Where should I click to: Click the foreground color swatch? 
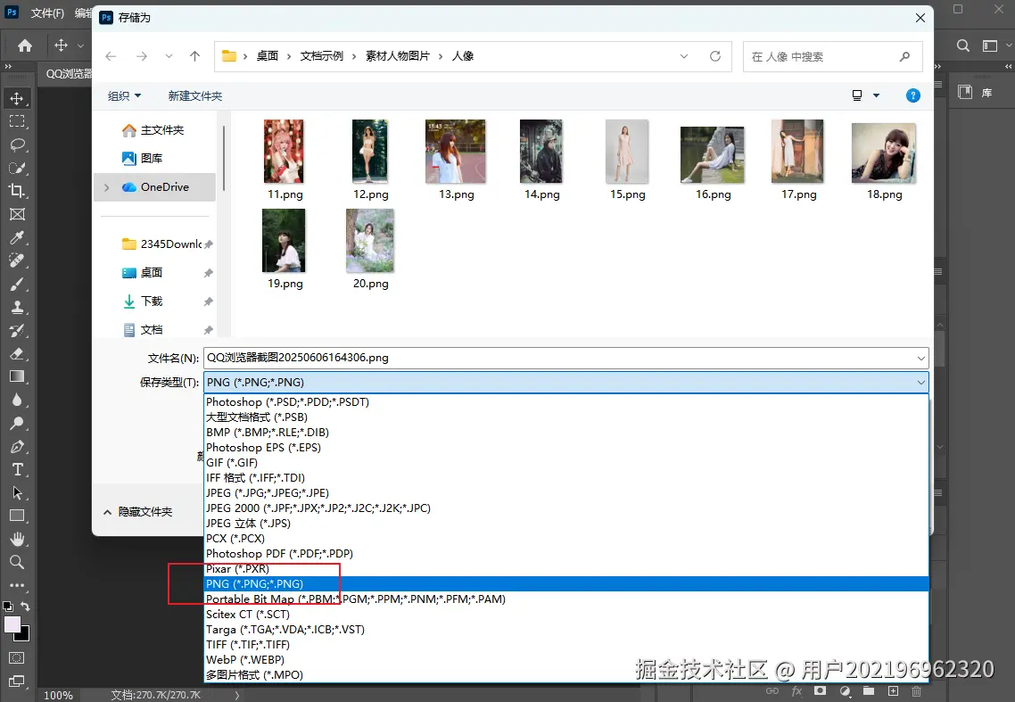[12, 624]
